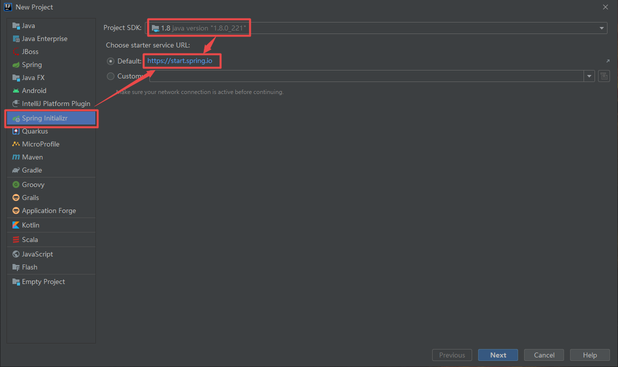Click the Application Forge icon
Screen dimensions: 618x367
[16, 210]
